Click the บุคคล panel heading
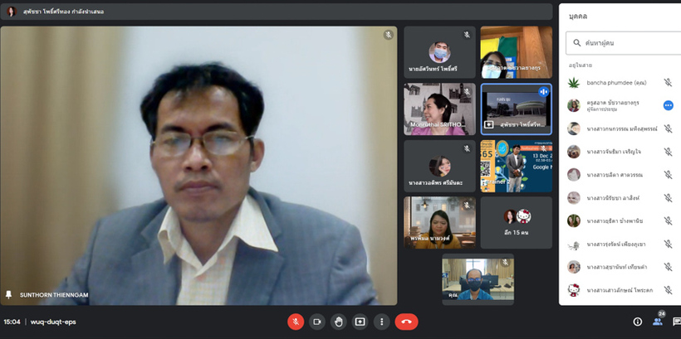Image resolution: width=681 pixels, height=339 pixels. [x=578, y=17]
